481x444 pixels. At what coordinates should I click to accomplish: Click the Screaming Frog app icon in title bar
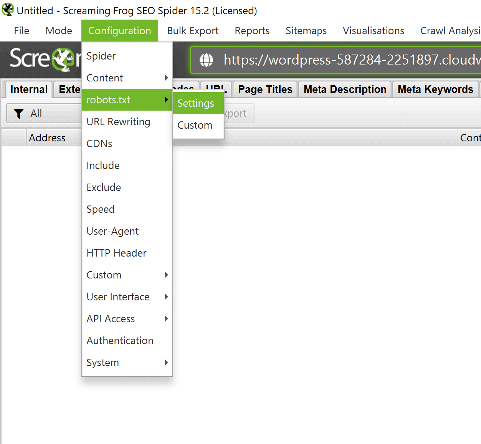tap(8, 10)
